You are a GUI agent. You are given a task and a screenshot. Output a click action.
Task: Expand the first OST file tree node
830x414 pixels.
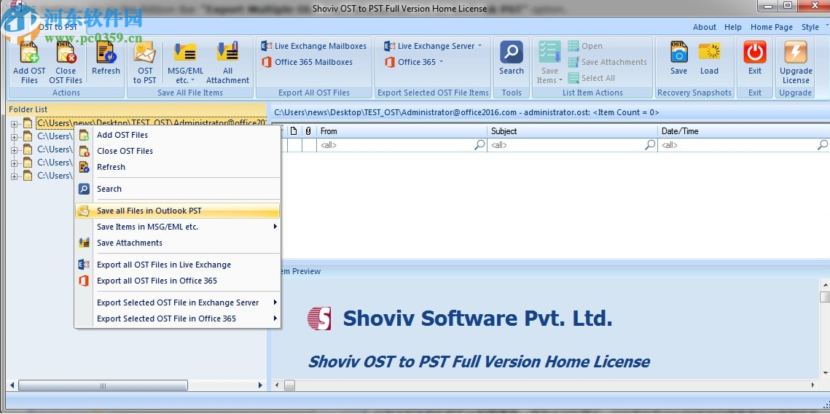click(14, 124)
